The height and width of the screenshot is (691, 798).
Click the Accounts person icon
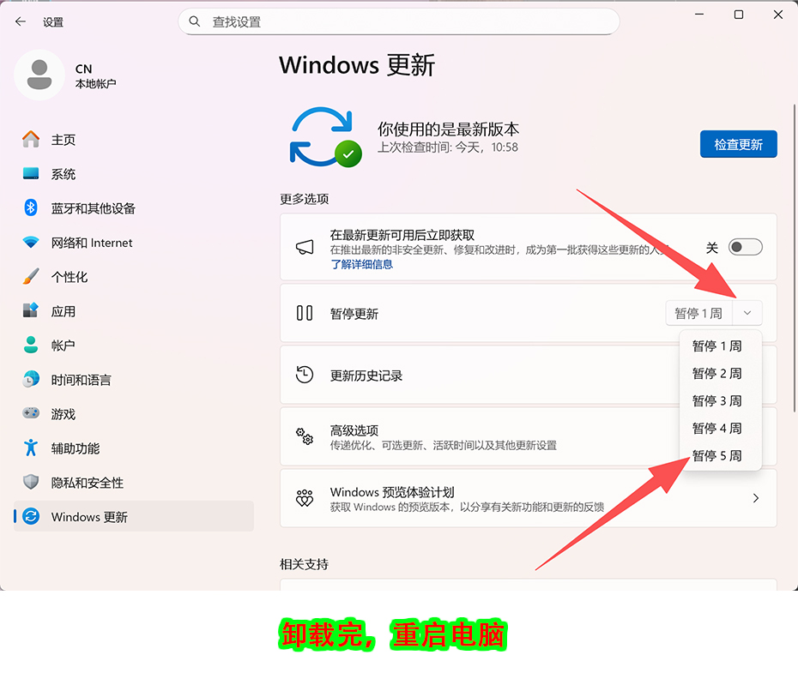(31, 345)
